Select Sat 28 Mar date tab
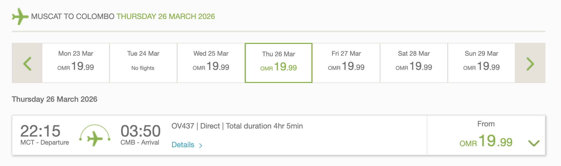This screenshot has height=166, width=561. pos(414,63)
